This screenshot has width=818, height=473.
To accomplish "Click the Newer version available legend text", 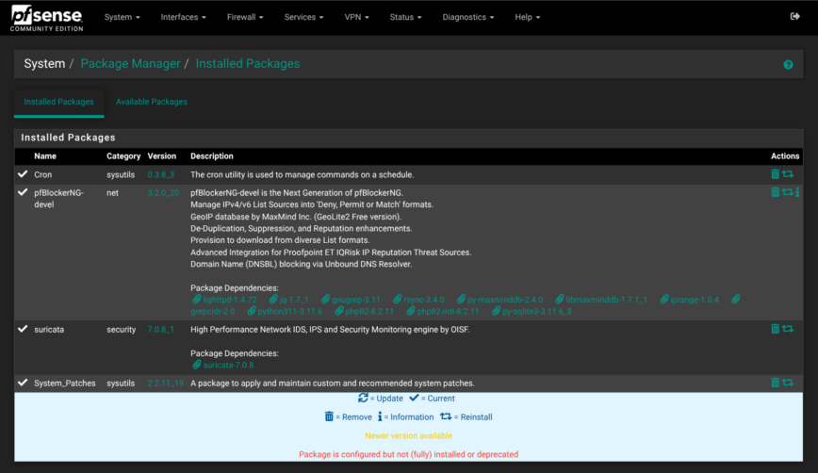I will coord(408,435).
